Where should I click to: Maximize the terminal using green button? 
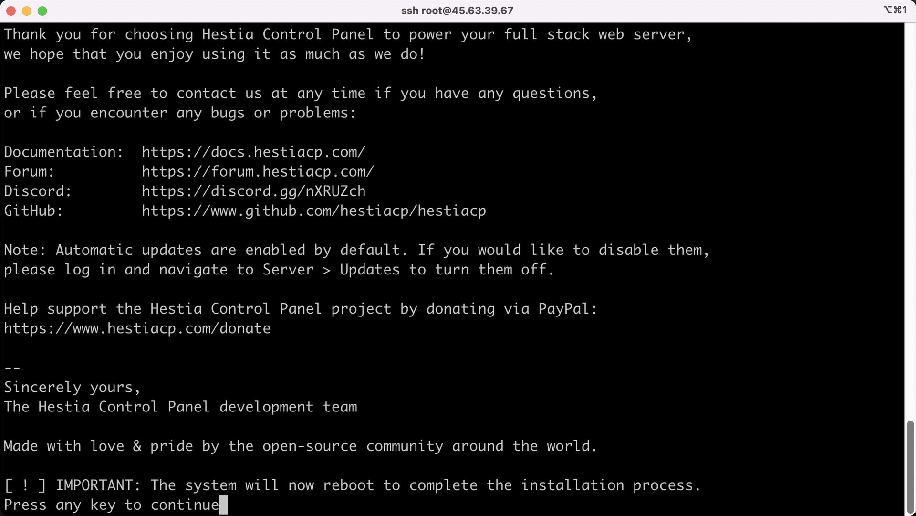click(x=42, y=11)
